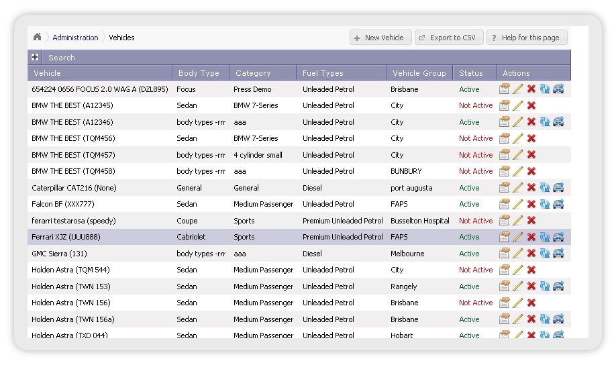Delete the 654224 0656 FOCUS vehicle
This screenshot has height=365, width=616.
coord(531,89)
